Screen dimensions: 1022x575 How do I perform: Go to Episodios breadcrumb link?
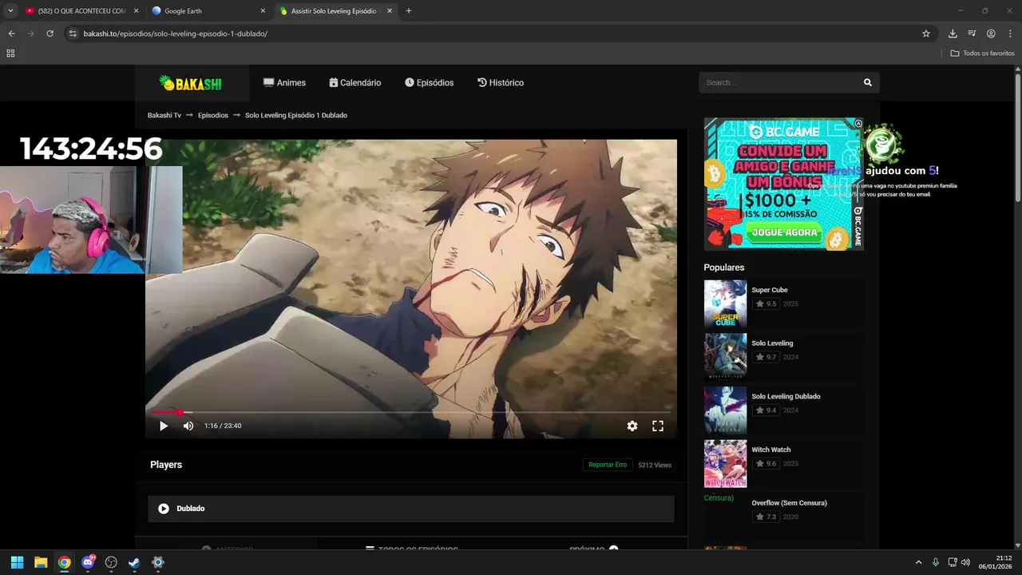tap(213, 115)
